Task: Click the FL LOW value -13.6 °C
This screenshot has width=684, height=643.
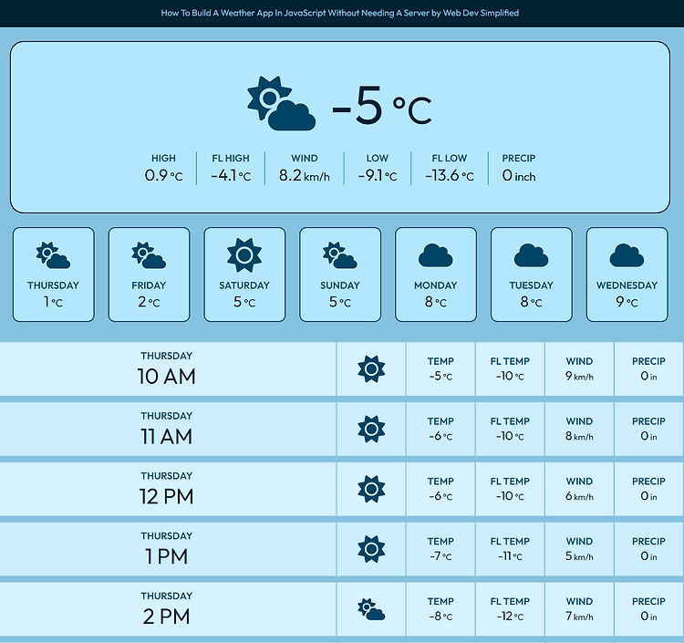Action: pos(450,175)
